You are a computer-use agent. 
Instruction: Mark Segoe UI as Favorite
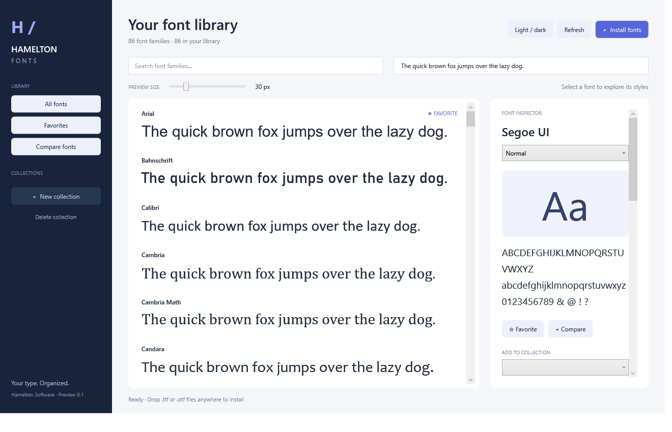pos(523,329)
